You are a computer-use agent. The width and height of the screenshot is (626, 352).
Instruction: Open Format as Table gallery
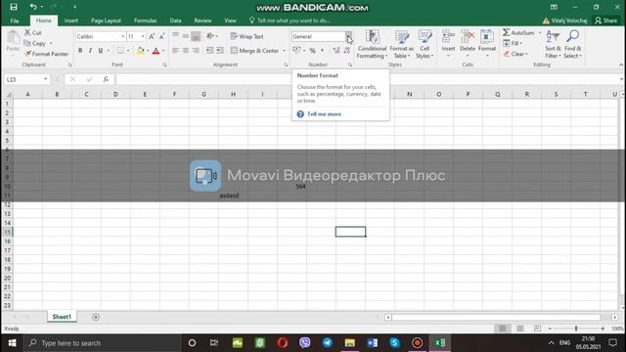(x=402, y=44)
